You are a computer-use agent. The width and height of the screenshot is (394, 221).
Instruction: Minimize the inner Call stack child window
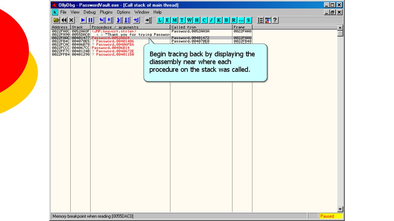[x=327, y=12]
